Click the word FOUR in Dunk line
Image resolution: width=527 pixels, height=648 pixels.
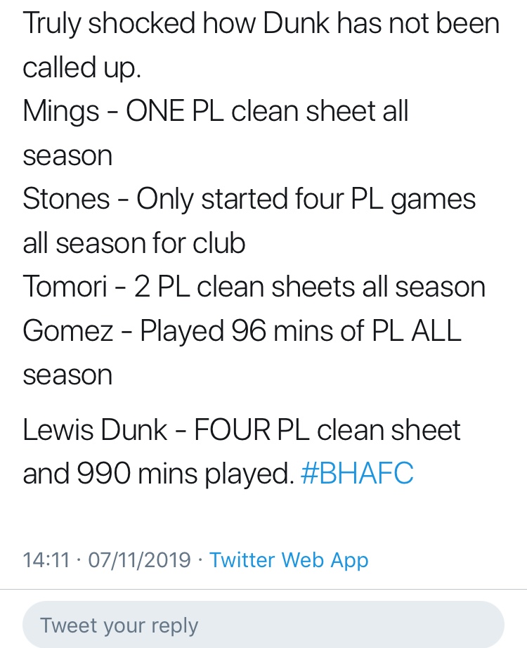(232, 430)
